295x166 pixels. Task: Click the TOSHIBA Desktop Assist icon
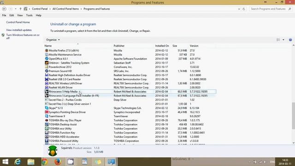click(47, 125)
